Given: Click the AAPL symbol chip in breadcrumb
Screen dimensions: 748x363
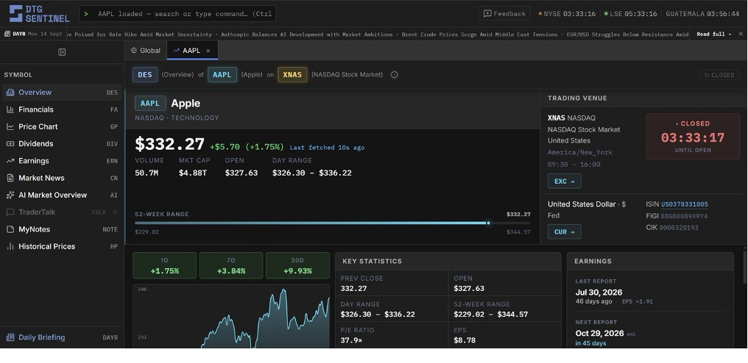Looking at the screenshot, I should tap(222, 75).
